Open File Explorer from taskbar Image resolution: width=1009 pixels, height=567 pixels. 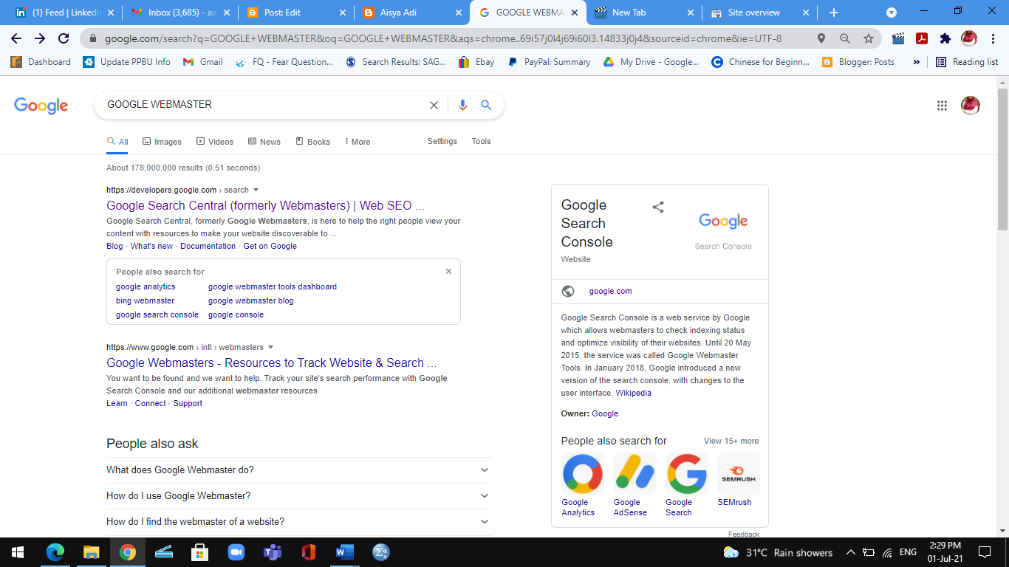tap(92, 551)
